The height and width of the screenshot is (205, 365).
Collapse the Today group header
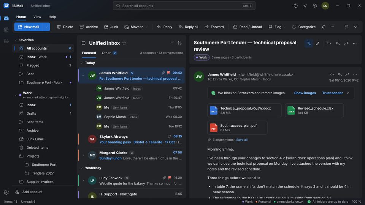(x=82, y=63)
